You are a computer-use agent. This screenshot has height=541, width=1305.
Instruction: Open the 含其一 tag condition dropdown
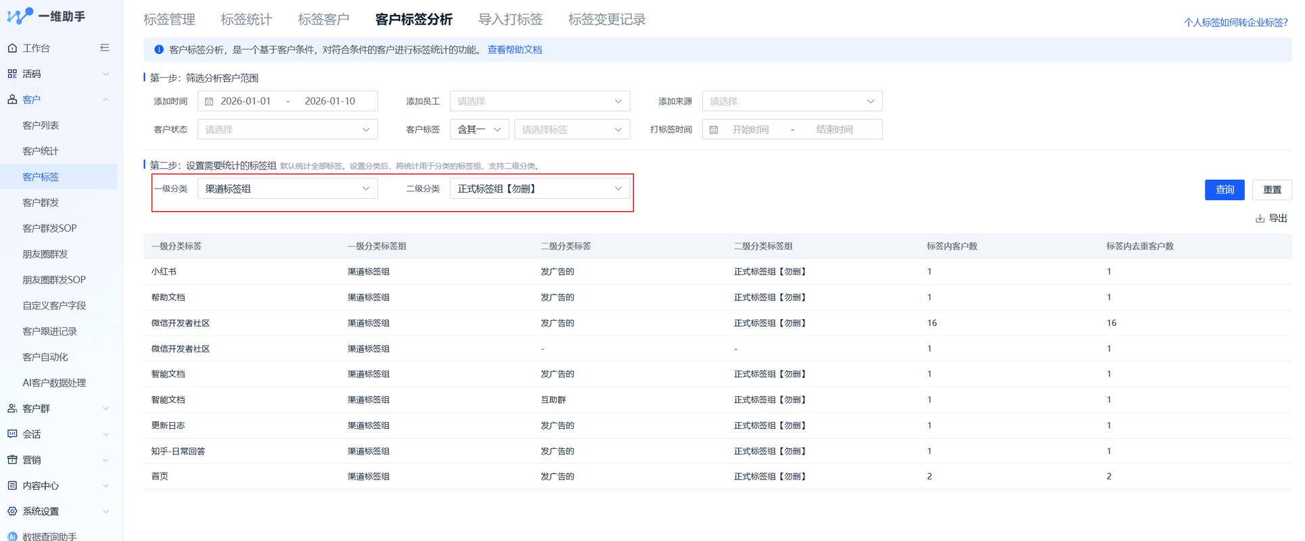480,130
